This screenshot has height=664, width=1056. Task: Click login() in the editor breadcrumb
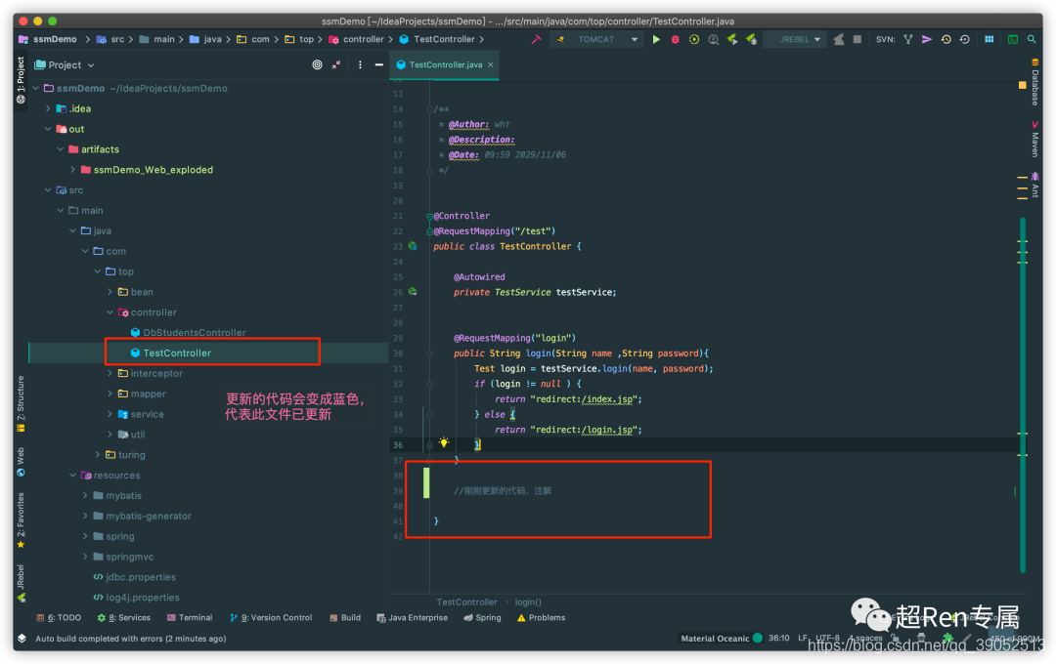point(528,602)
